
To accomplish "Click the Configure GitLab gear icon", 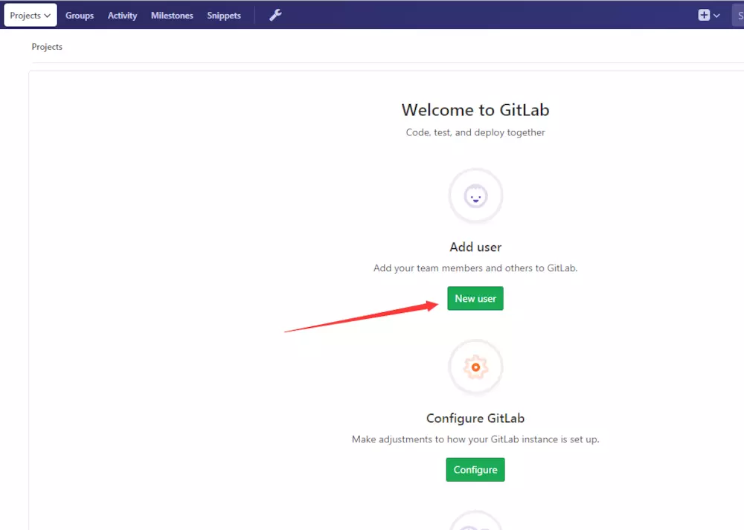I will pyautogui.click(x=475, y=367).
